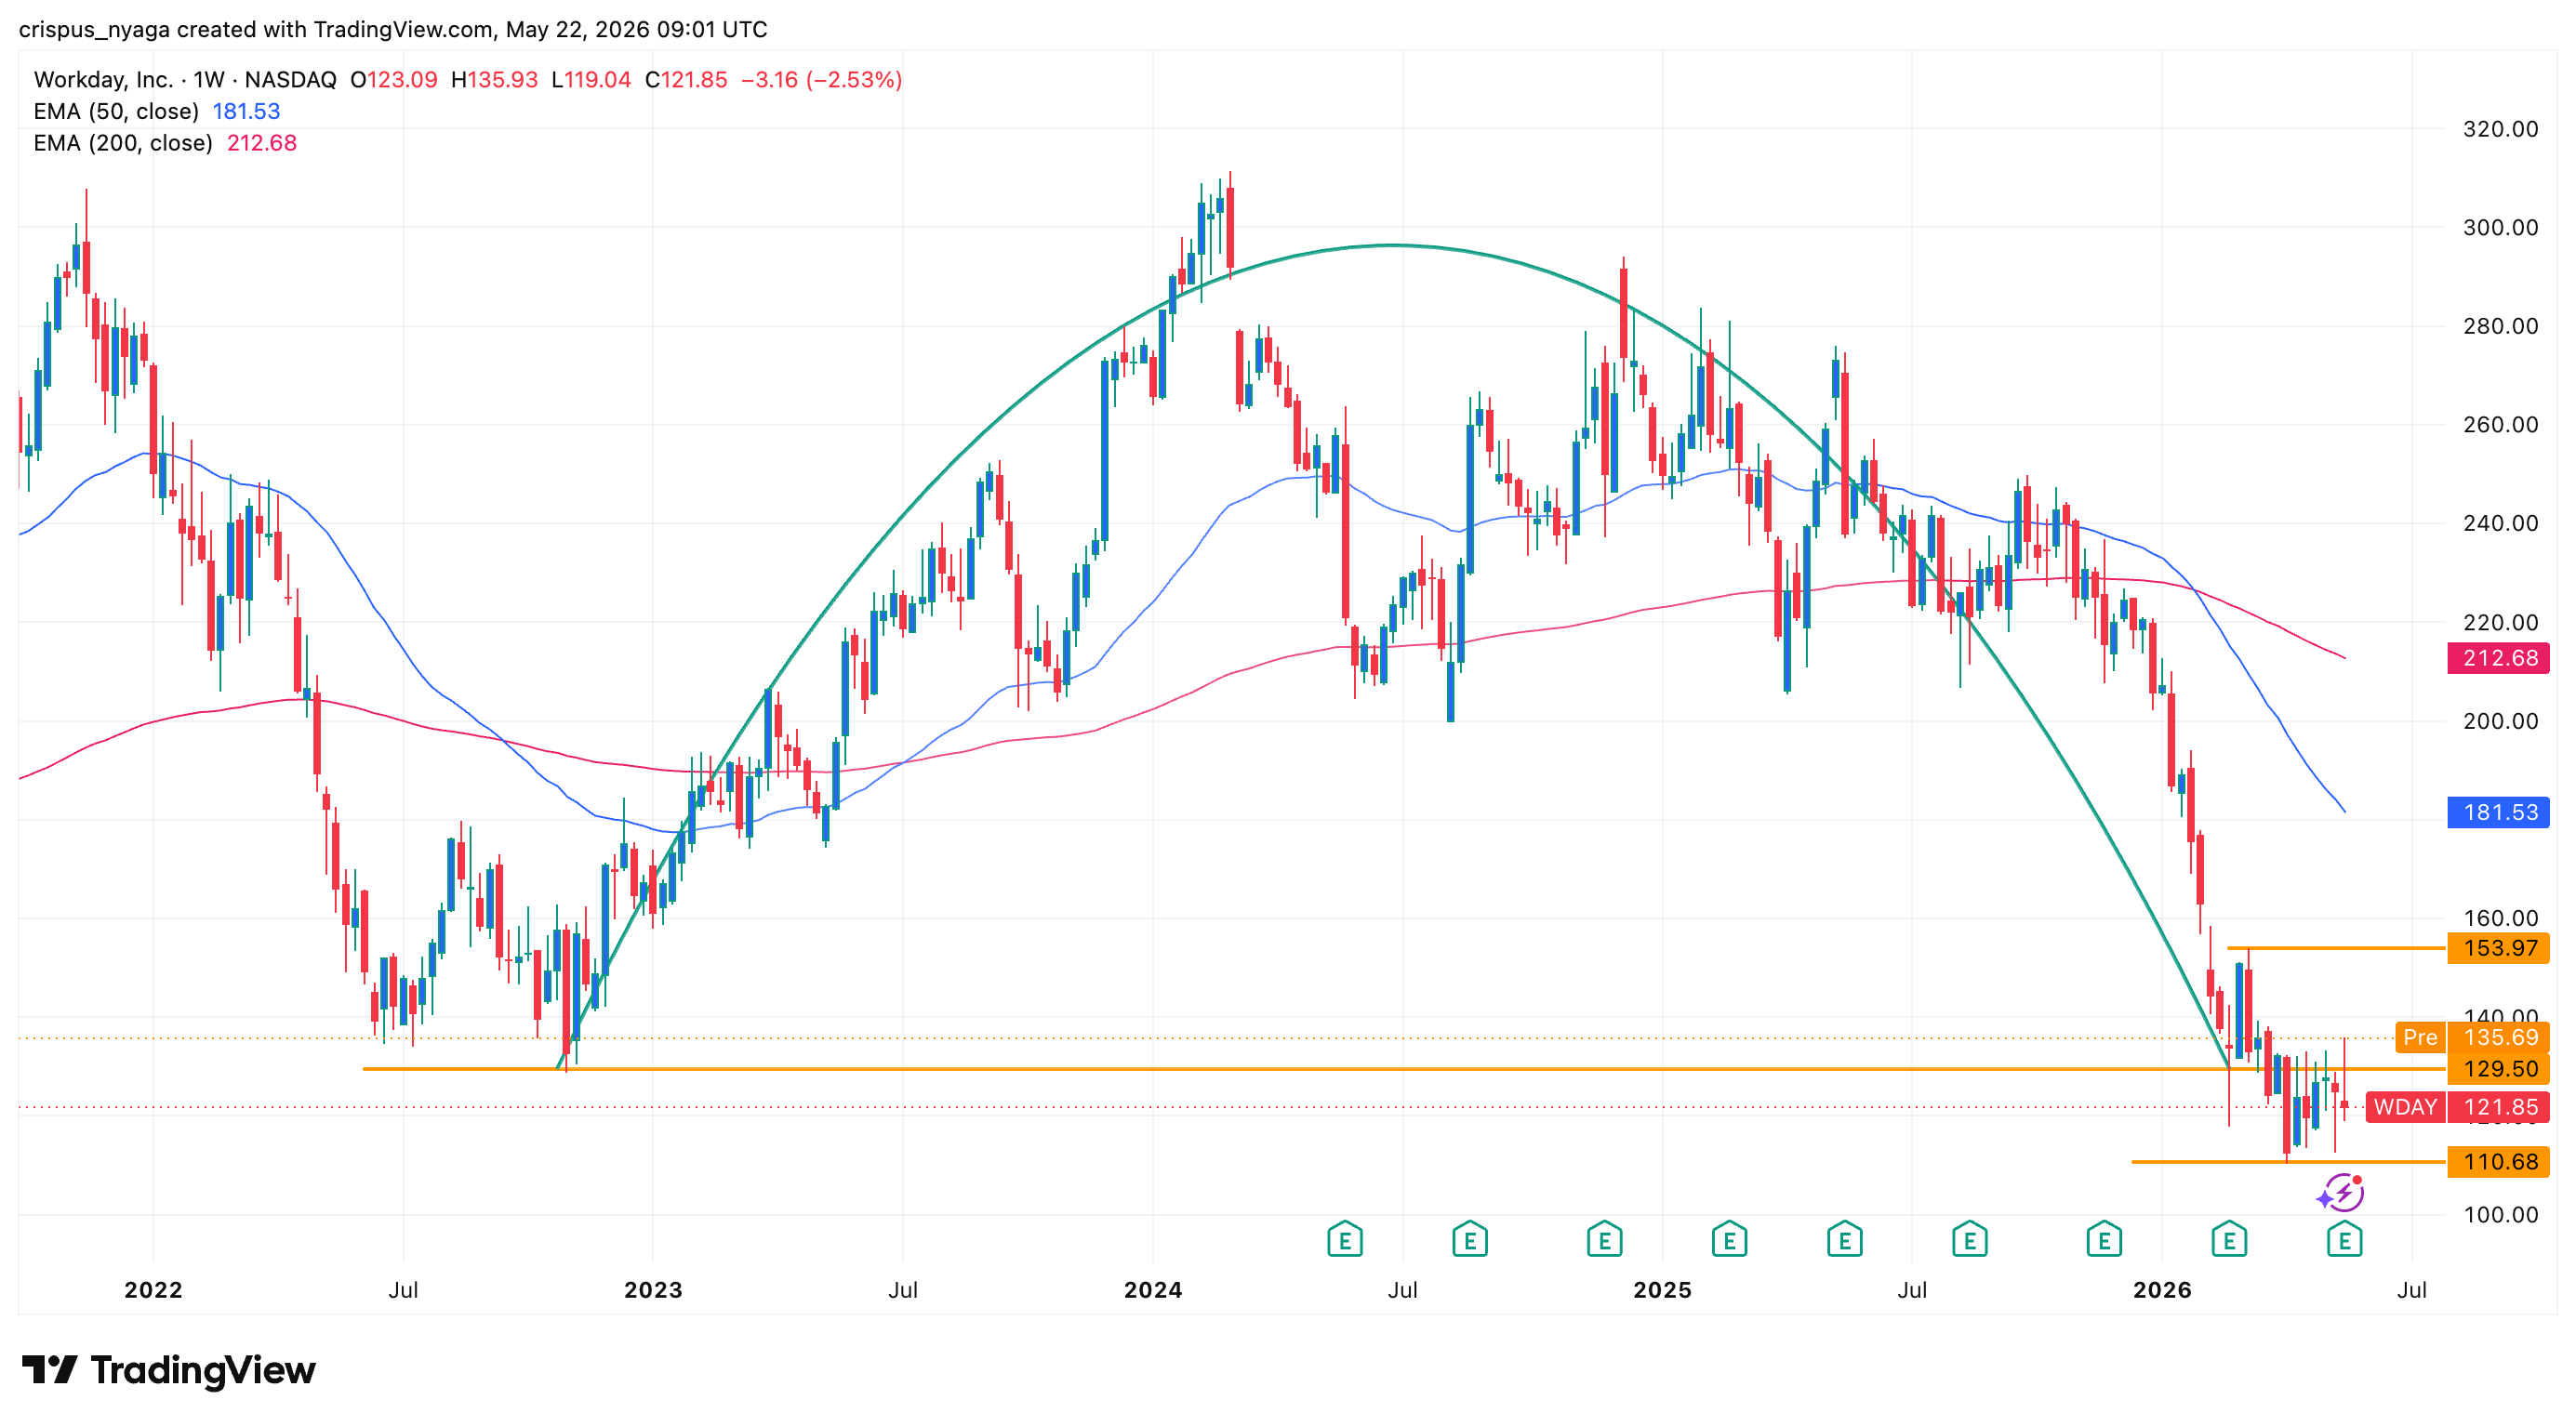Screen dimensions: 2576x1426
Task: Click the 2022 time axis label
Action: point(153,1290)
